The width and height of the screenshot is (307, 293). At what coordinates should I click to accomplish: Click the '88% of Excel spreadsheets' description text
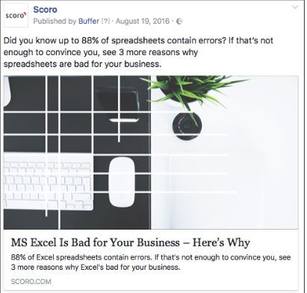151,262
